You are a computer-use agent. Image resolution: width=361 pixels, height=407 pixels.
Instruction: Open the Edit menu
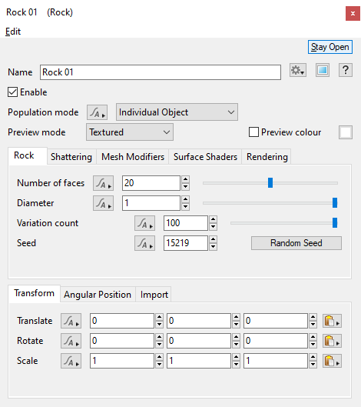click(13, 32)
